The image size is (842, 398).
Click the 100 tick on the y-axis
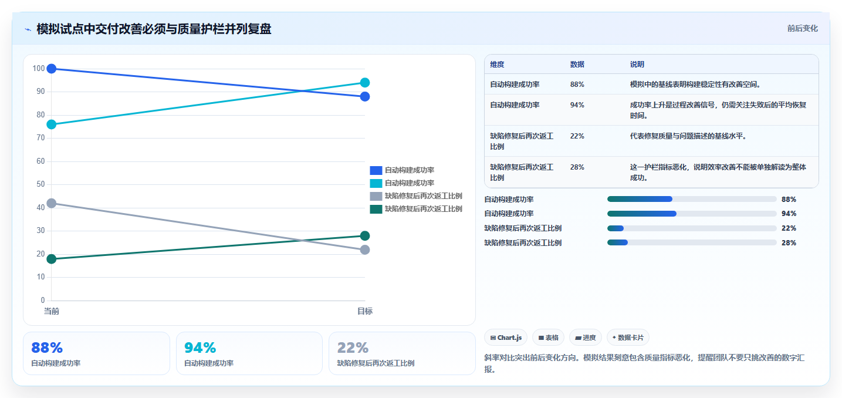click(39, 69)
